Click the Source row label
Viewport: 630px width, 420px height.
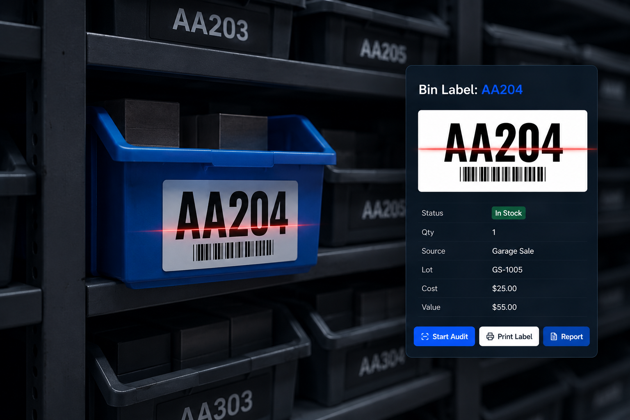pos(433,251)
